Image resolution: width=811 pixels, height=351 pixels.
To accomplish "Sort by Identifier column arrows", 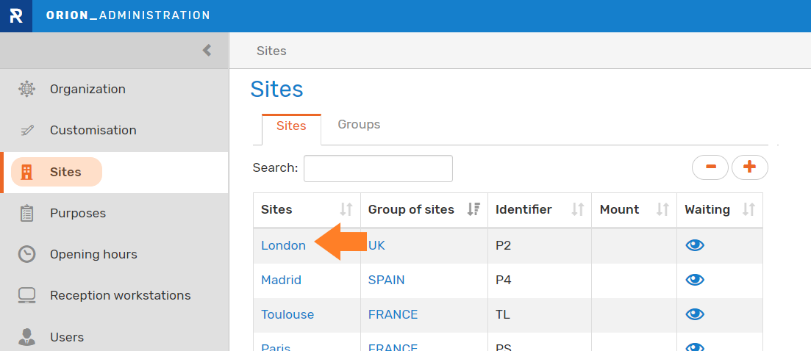I will (x=578, y=209).
